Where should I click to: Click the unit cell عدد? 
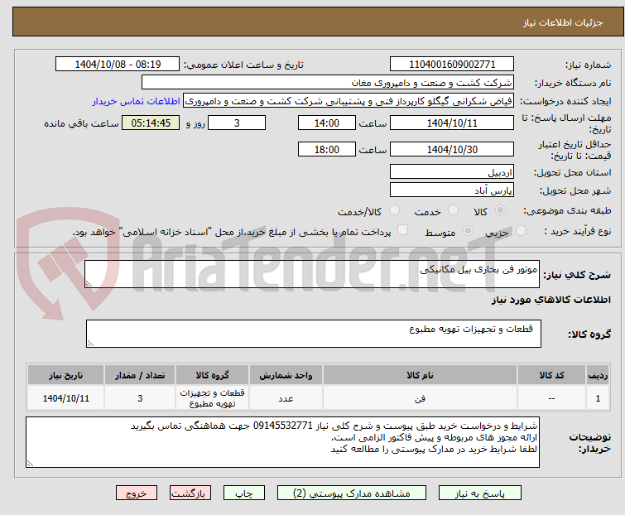pyautogui.click(x=286, y=397)
